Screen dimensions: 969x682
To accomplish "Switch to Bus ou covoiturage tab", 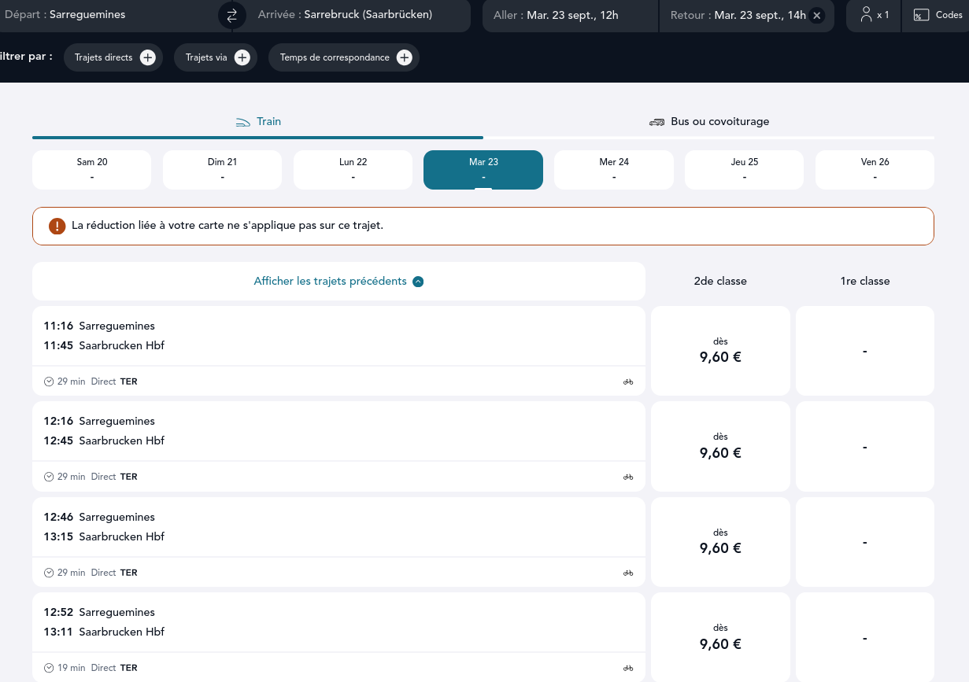I will [x=709, y=122].
